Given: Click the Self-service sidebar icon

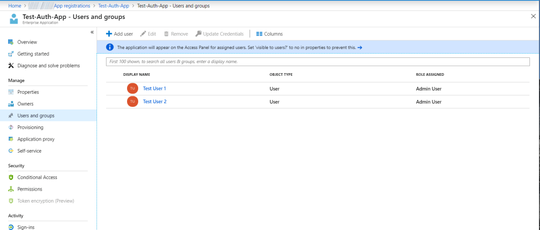Looking at the screenshot, I should click(x=11, y=151).
